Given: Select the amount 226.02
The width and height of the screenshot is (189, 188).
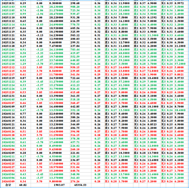Looking at the screenshot, I should click(75, 146).
